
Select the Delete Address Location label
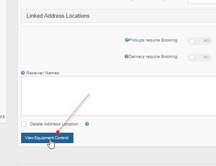pos(54,124)
